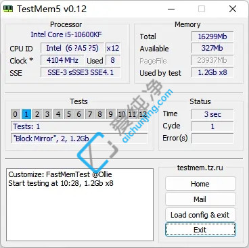Viewport: 249px width, 248px height.
Task: Click the SSE-3 sSSE3 SSE4.1 field
Action: click(x=81, y=72)
